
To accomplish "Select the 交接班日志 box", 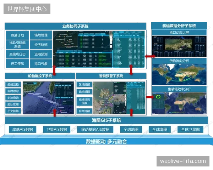I will [17, 54].
